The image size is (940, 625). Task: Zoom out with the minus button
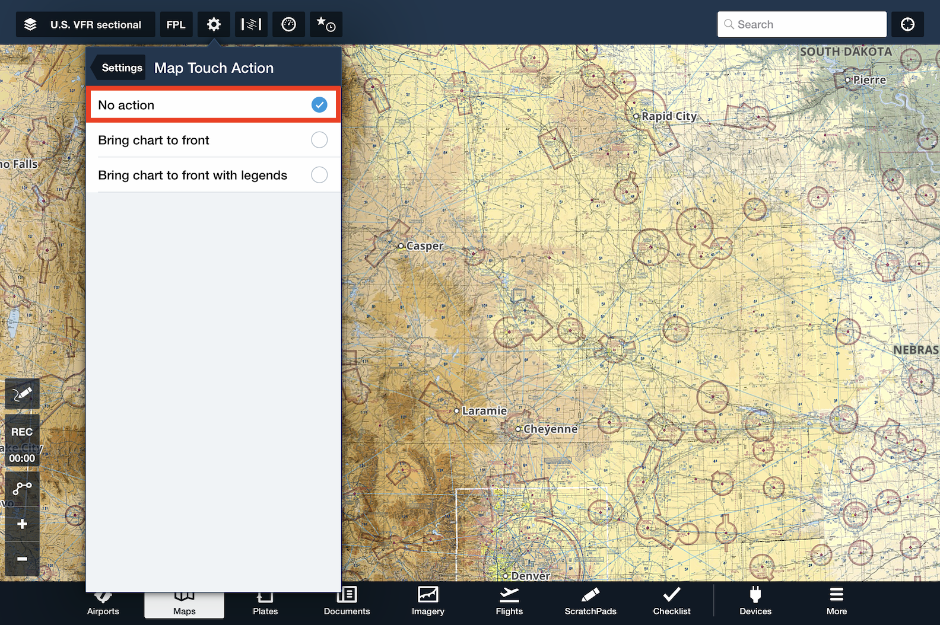23,559
